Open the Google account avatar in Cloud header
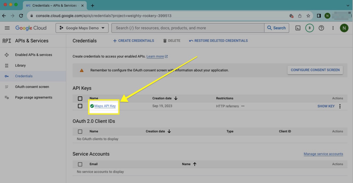This screenshot has width=353, height=183. [344, 28]
